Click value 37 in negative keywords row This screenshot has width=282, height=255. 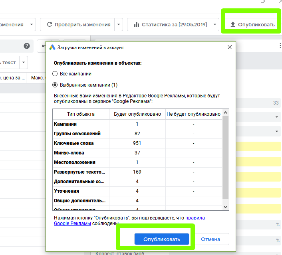137,153
